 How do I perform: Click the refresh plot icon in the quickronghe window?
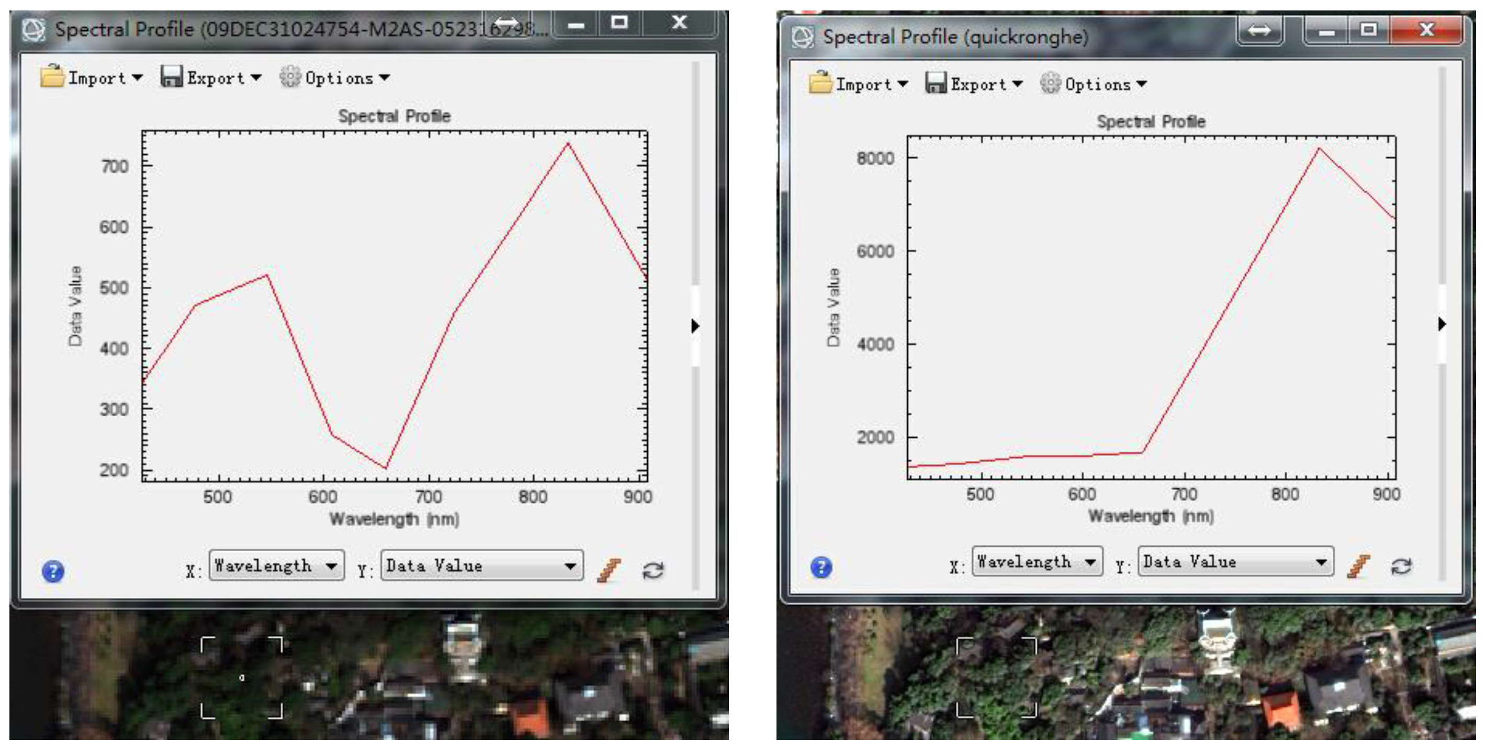(x=1401, y=566)
